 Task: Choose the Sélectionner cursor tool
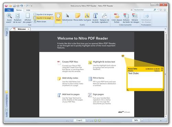(x=67, y=16)
